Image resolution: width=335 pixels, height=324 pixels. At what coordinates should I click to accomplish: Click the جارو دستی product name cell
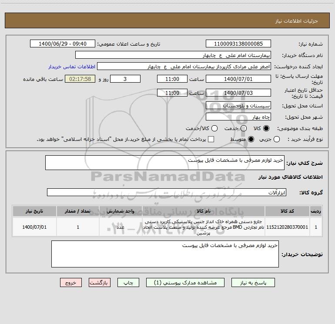pyautogui.click(x=204, y=227)
